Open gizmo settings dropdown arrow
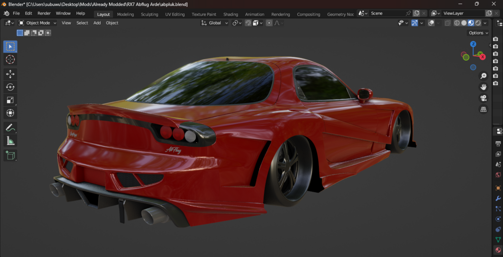Viewport: 503px width, 257px height. pyautogui.click(x=422, y=23)
